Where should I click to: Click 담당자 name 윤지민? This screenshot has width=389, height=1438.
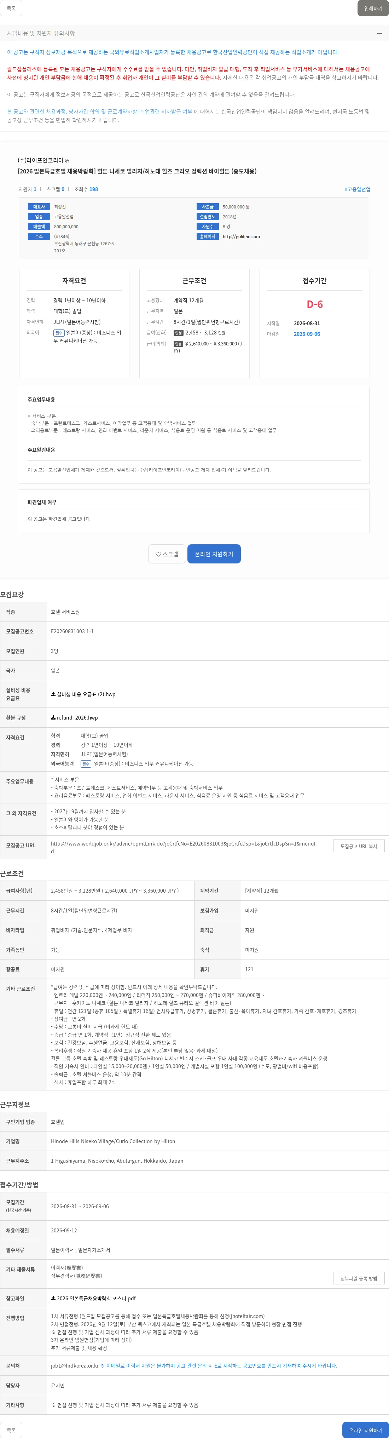58,1386
